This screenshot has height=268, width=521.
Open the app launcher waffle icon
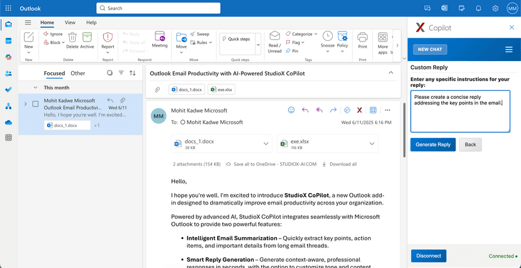[8, 8]
